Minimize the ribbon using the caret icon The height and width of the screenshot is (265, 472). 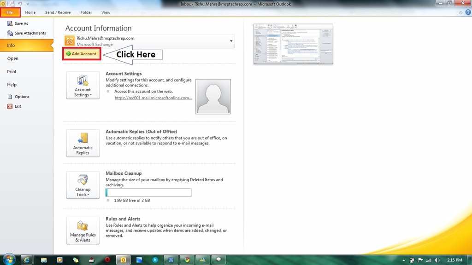pos(460,12)
